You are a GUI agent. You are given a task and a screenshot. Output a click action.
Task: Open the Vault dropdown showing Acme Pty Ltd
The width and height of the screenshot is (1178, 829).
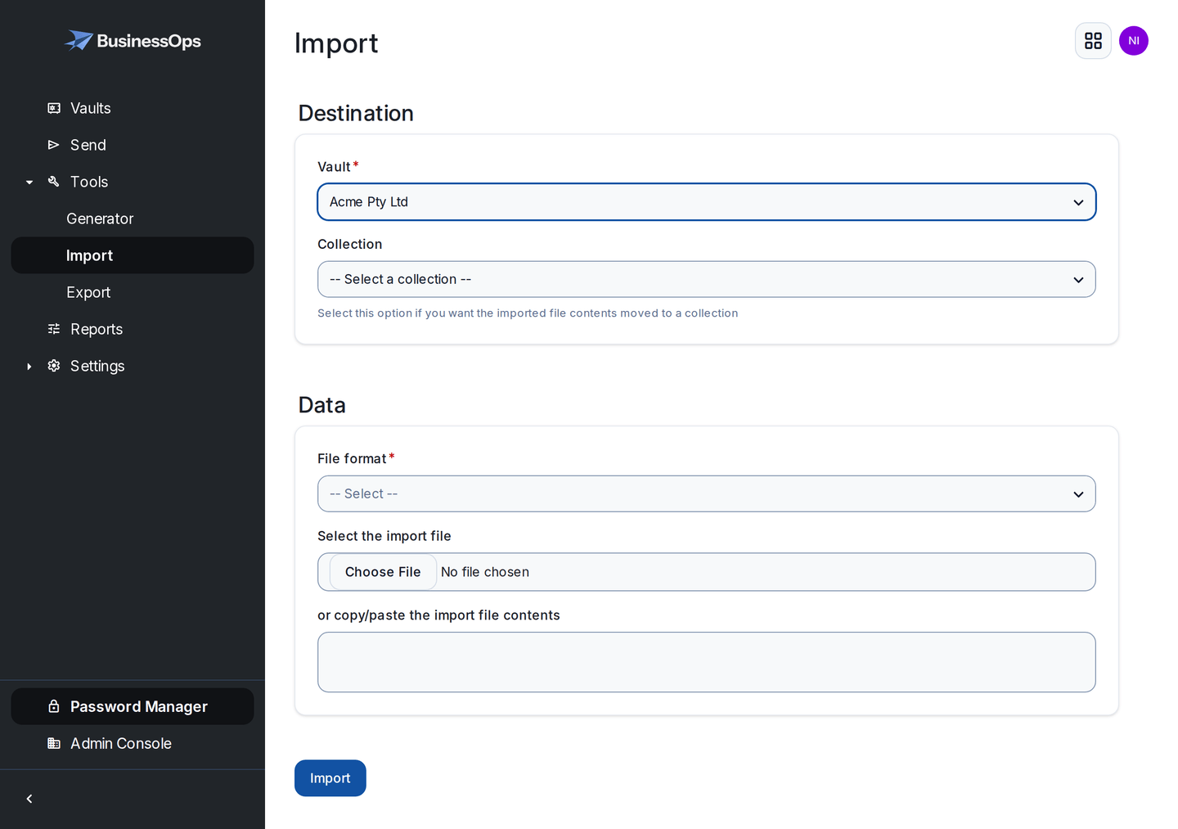pos(707,202)
